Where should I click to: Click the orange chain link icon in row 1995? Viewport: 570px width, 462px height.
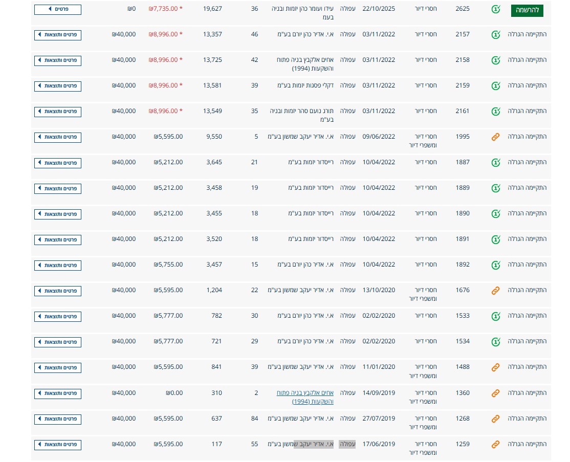(x=496, y=137)
